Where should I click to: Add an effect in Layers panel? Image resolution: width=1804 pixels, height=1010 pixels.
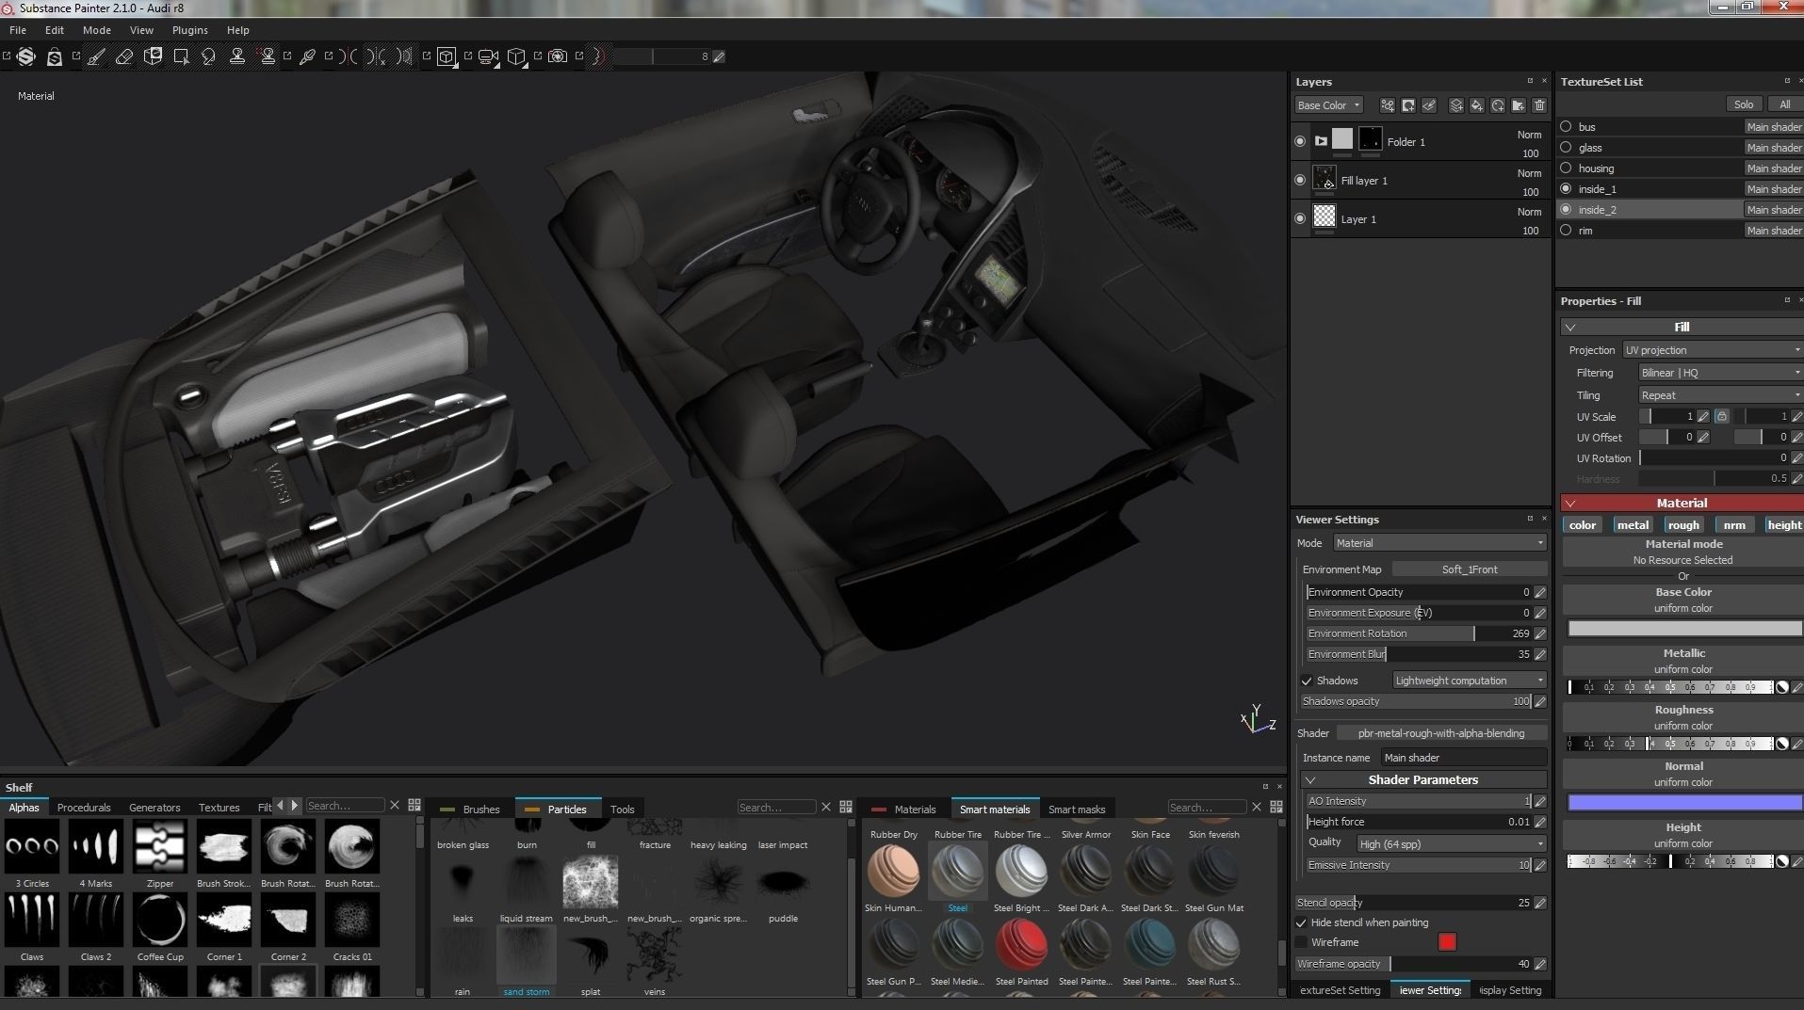point(1388,105)
